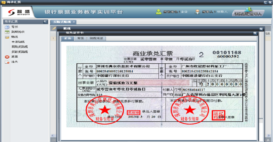The image size is (273, 142).
Task: Click the red 退票 cross icon
Action: click(7, 57)
